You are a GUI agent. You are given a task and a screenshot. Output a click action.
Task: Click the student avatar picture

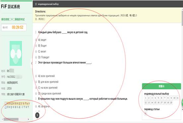click(x=16, y=53)
